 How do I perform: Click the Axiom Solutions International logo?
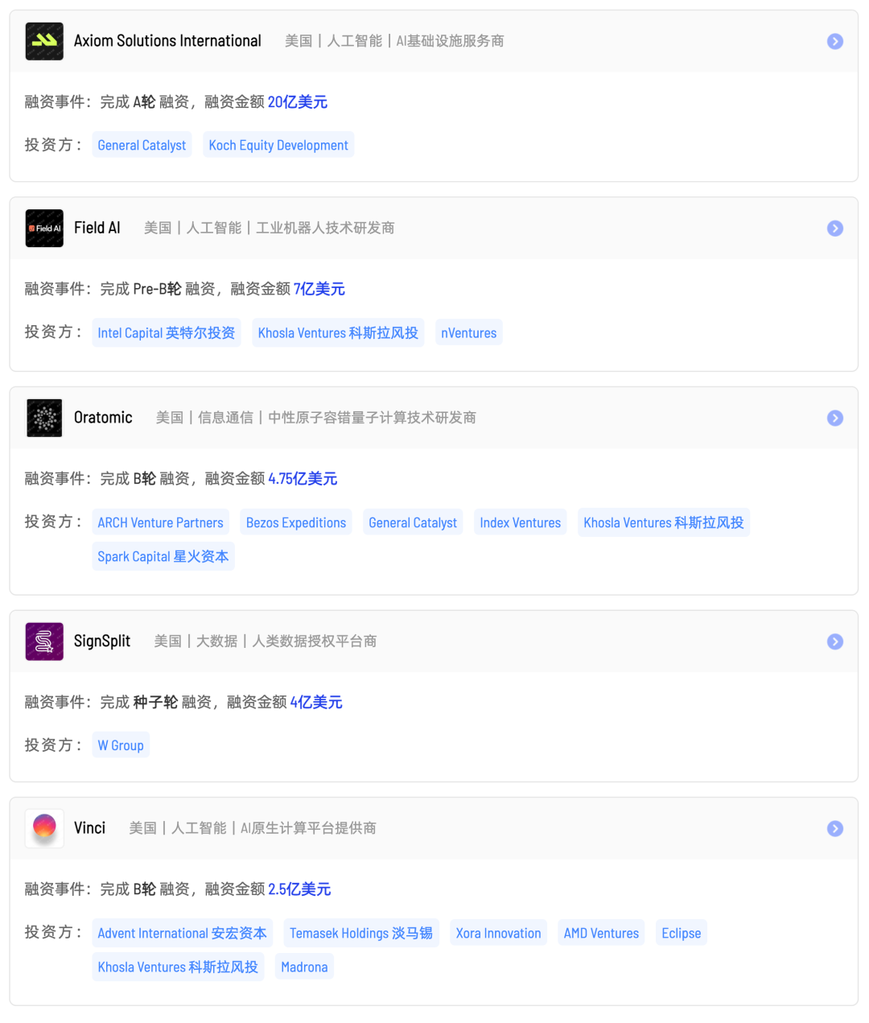coord(44,41)
